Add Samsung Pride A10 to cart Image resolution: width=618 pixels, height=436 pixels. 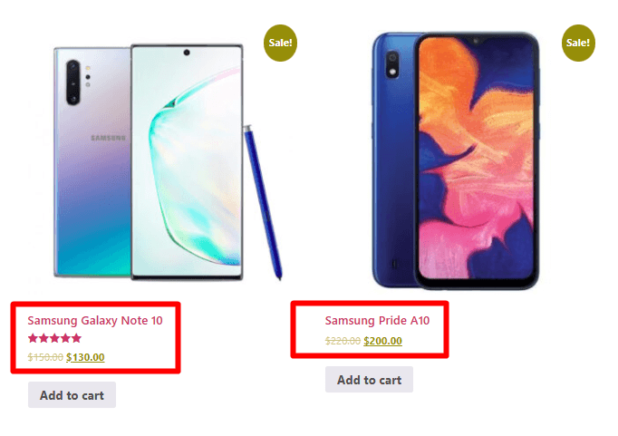370,380
